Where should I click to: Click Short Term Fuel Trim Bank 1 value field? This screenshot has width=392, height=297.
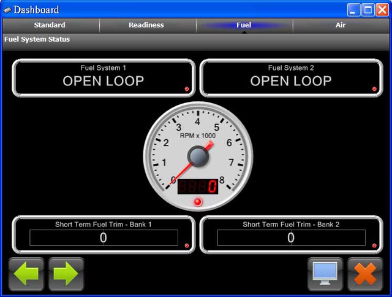[x=104, y=238]
